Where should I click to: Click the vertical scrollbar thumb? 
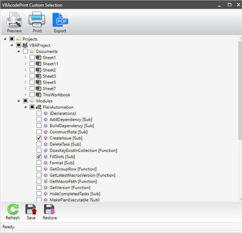(x=240, y=90)
